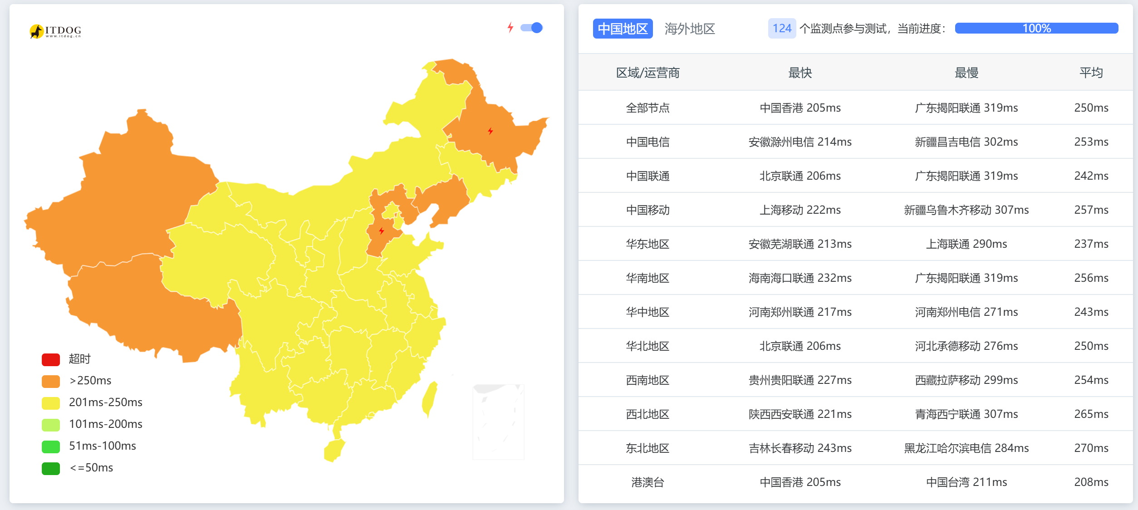Click the ITDOG logo

[55, 31]
